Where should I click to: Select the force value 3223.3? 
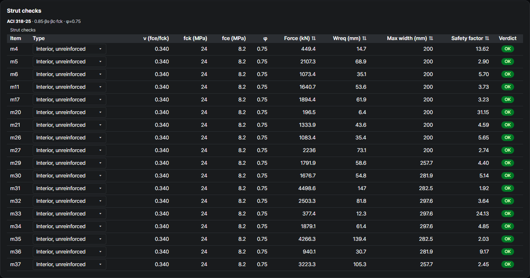point(307,265)
